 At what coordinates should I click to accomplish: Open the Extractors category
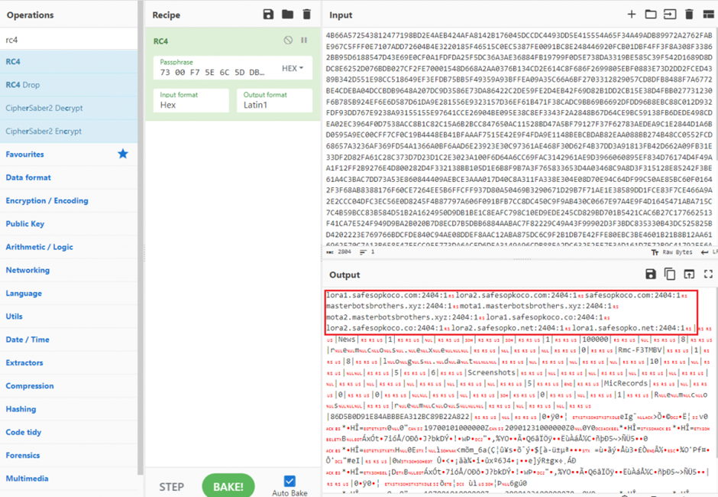69,362
